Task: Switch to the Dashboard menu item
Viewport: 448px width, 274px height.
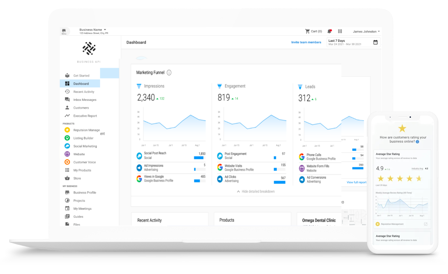Action: pos(81,83)
